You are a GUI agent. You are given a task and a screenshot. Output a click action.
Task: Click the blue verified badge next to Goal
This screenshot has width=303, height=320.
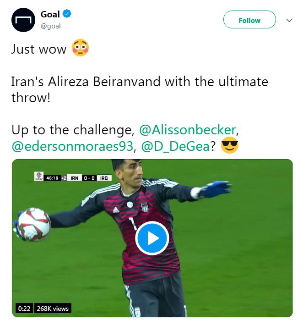coord(67,14)
